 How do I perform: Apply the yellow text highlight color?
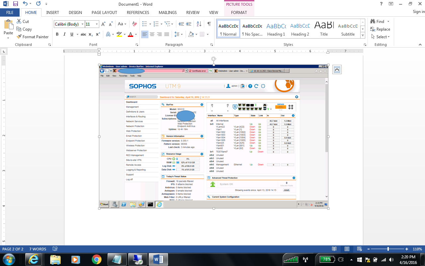(x=119, y=34)
